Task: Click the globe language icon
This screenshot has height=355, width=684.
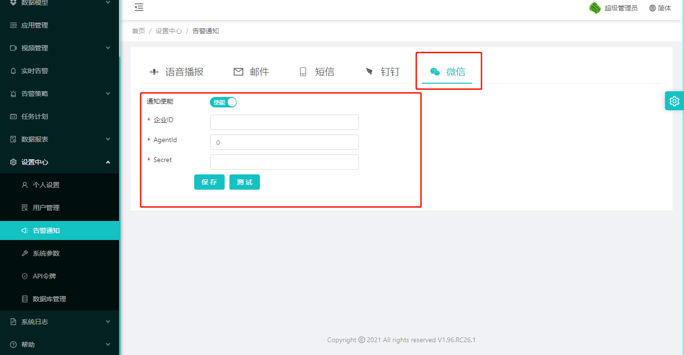Action: click(653, 8)
